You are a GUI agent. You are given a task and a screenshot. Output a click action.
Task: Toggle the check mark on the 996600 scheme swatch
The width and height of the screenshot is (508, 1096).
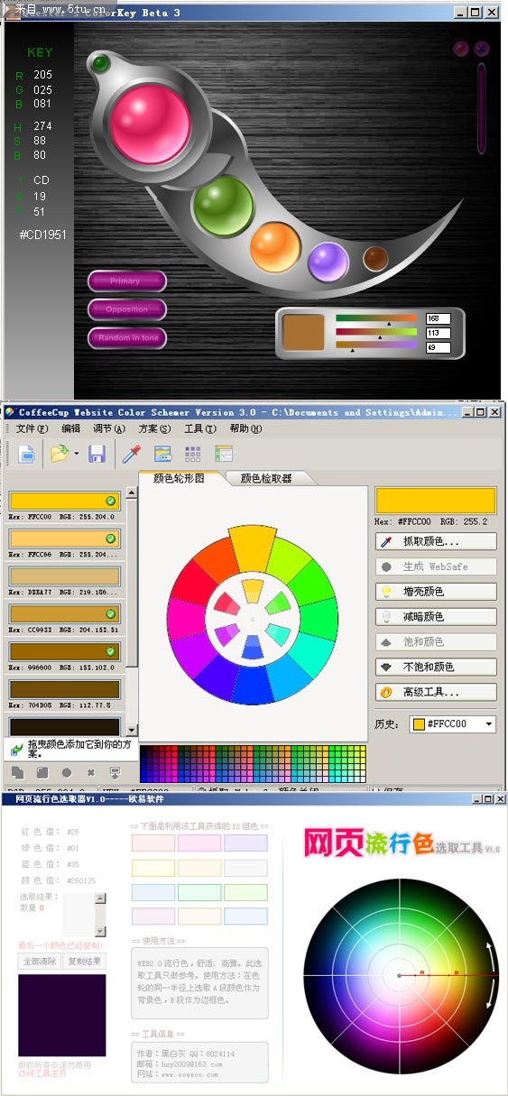[x=110, y=651]
